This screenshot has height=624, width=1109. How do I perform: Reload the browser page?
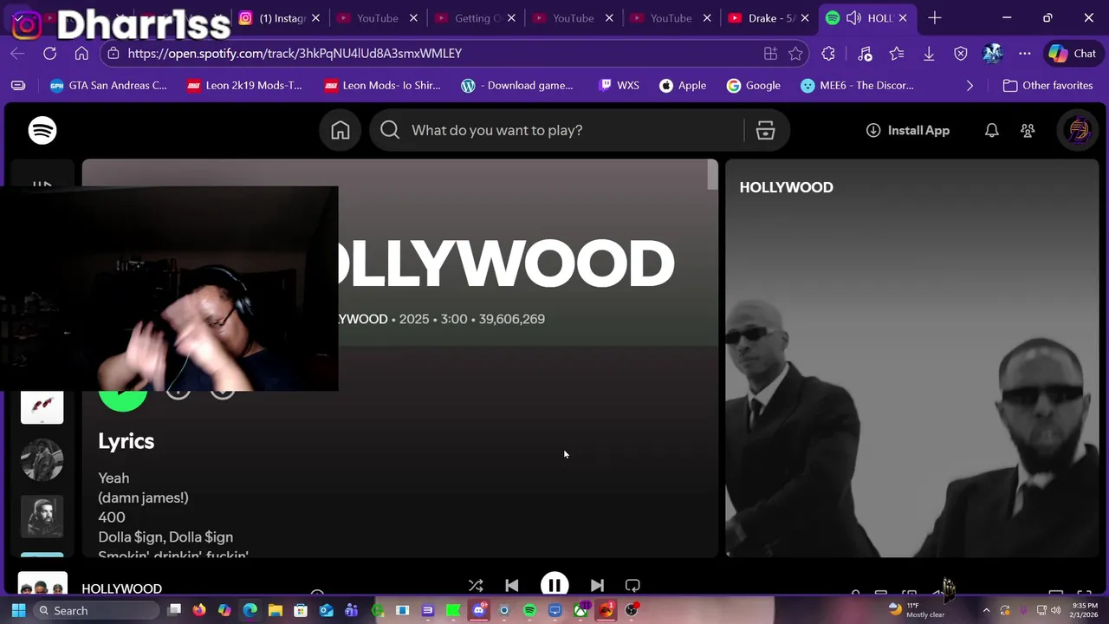(x=49, y=54)
